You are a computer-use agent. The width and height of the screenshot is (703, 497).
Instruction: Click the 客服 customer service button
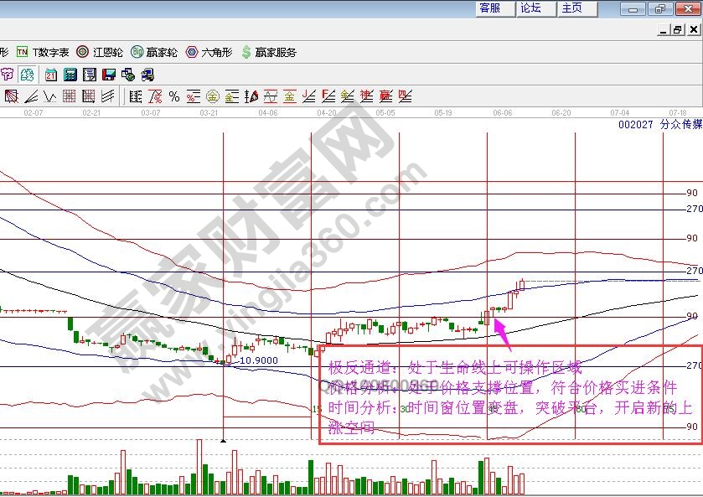(490, 8)
